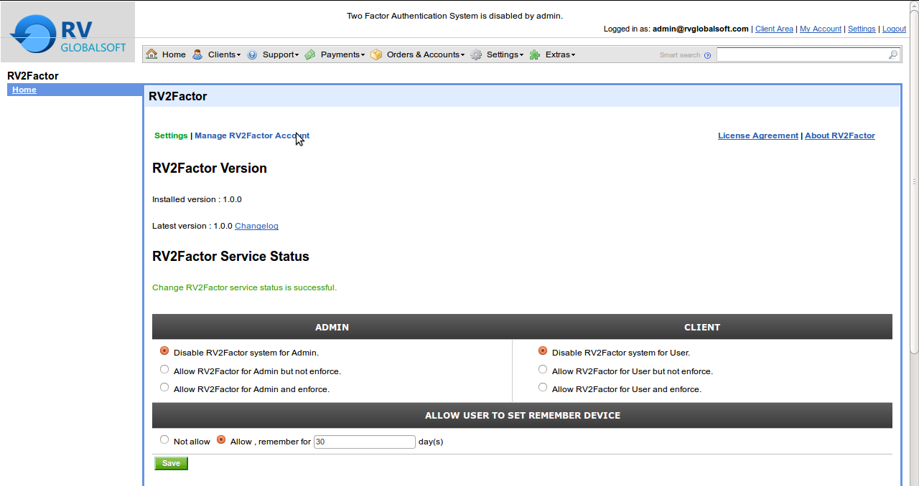
Task: Select Allow RV2Factor for Admin but not enforce
Action: coord(164,370)
